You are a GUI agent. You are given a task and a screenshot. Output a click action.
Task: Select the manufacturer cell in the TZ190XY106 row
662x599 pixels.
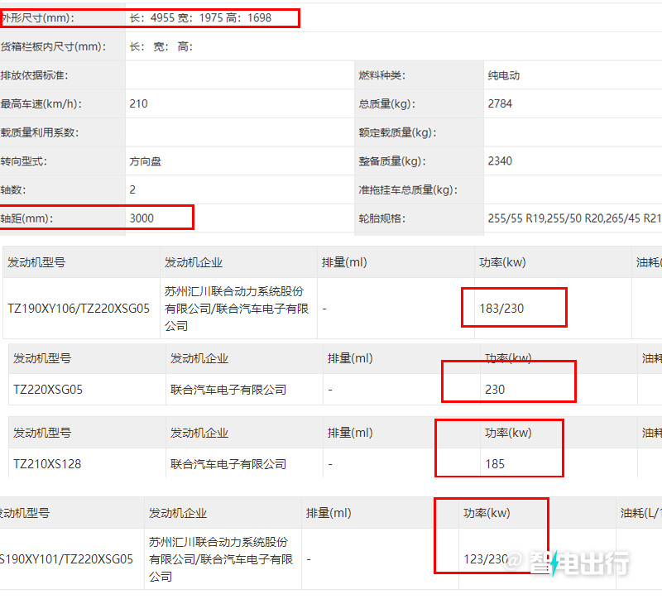(x=237, y=309)
